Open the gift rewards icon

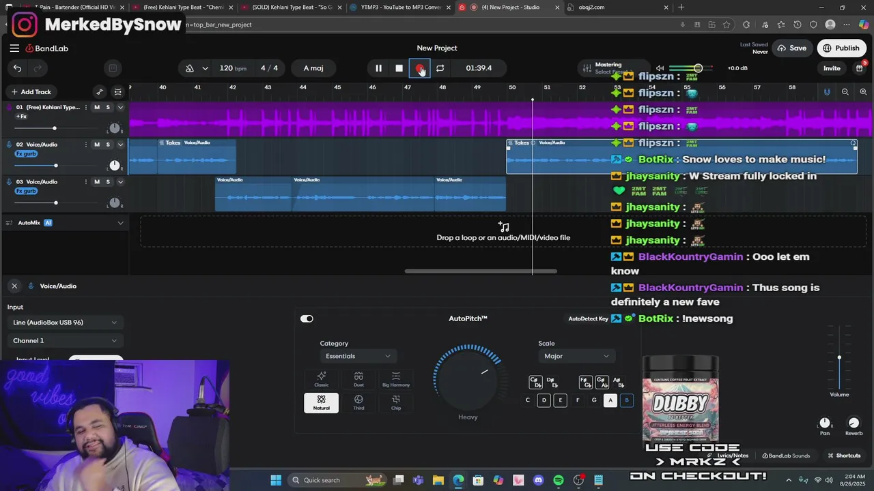click(860, 68)
